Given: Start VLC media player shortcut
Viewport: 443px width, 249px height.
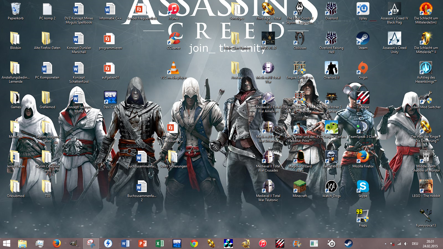Looking at the screenshot, I should tap(173, 68).
